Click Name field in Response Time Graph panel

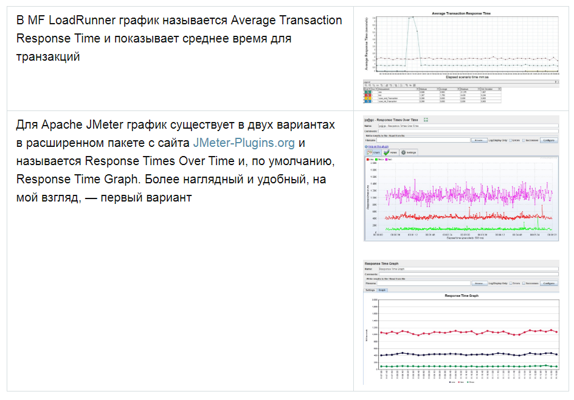tap(469, 269)
